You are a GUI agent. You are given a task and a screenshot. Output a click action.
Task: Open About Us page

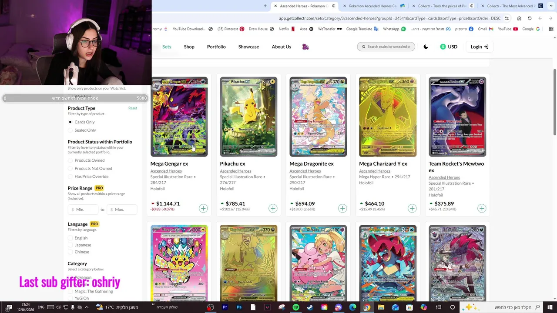pyautogui.click(x=282, y=47)
